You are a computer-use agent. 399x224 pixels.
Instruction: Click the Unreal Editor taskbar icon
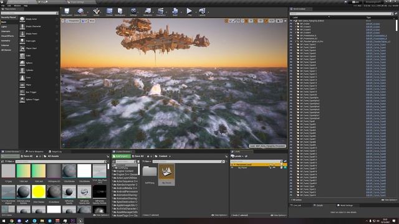click(80, 221)
